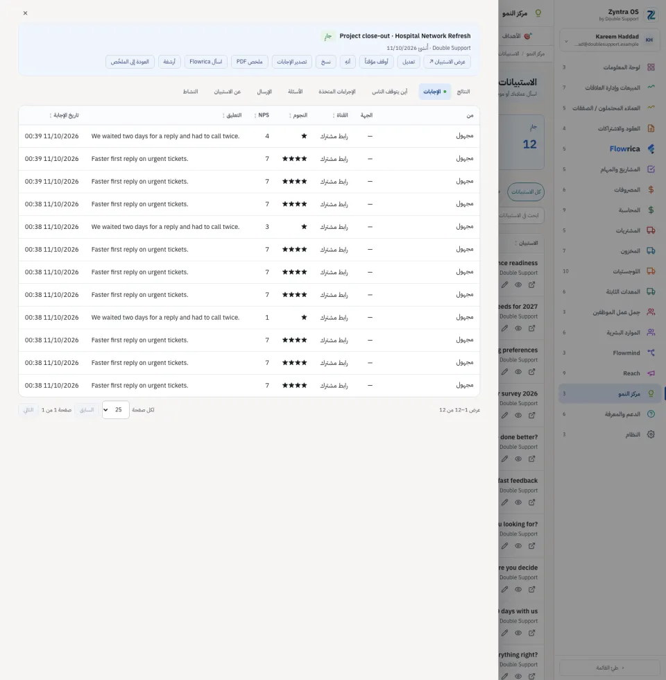This screenshot has height=680, width=666.
Task: Open the المخزون inventory icon
Action: pos(651,250)
